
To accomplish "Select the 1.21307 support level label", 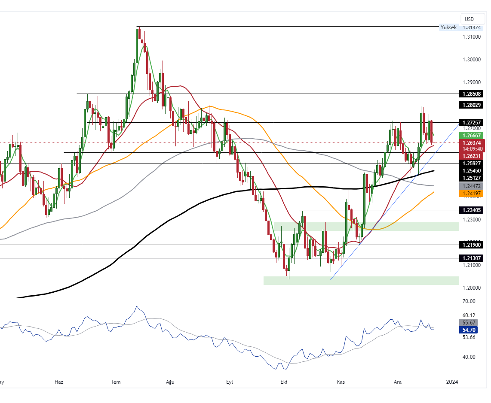I will [471, 258].
